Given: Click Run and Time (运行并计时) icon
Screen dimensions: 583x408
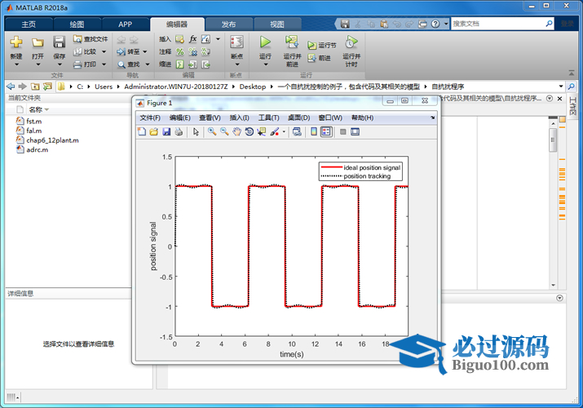Looking at the screenshot, I should (x=351, y=42).
